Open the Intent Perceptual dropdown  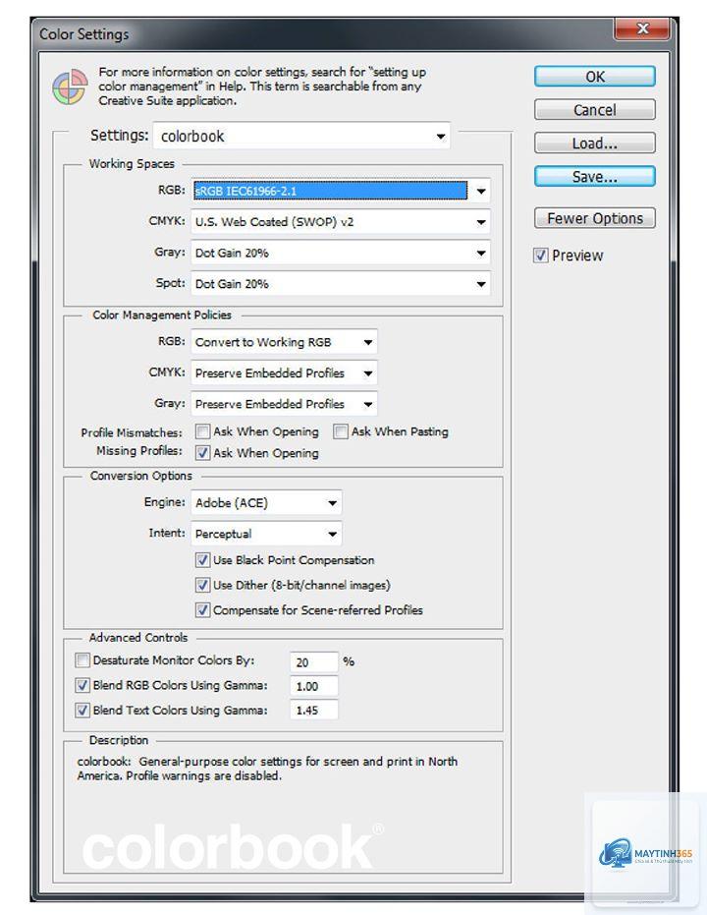pyautogui.click(x=266, y=534)
